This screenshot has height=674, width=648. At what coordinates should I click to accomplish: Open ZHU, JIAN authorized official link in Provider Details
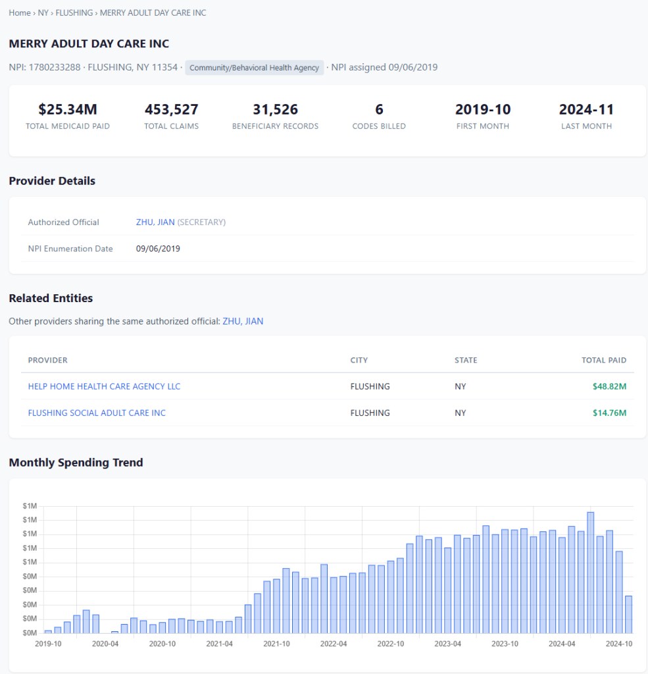click(x=155, y=222)
